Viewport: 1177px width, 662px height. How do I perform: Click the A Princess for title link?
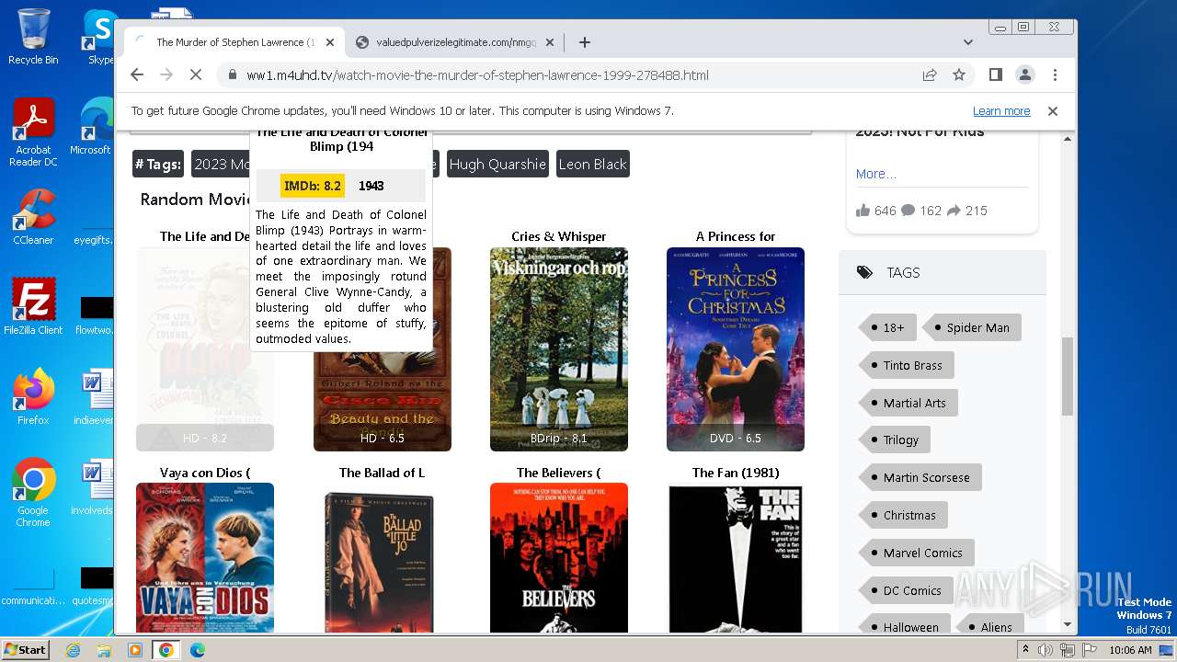(x=736, y=236)
